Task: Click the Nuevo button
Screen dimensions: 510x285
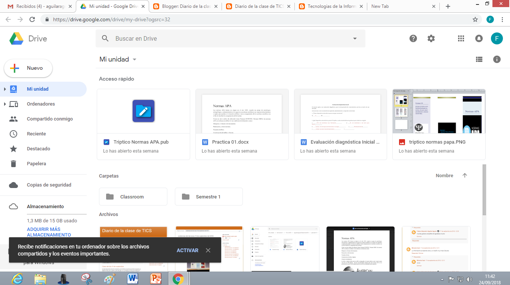Action: (28, 68)
